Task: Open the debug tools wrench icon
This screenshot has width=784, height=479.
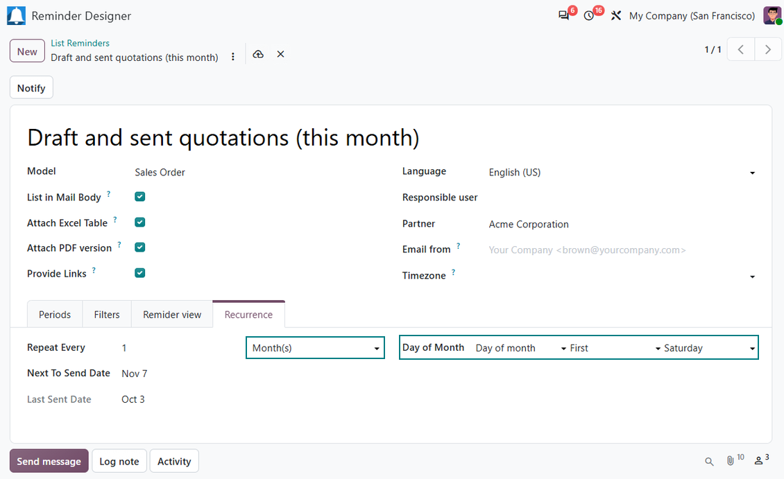Action: [x=616, y=15]
